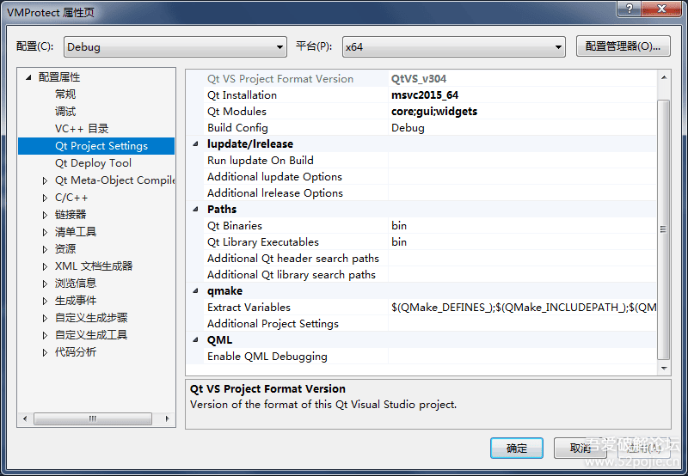
Task: Select 调试 in the property tree
Action: 65,112
